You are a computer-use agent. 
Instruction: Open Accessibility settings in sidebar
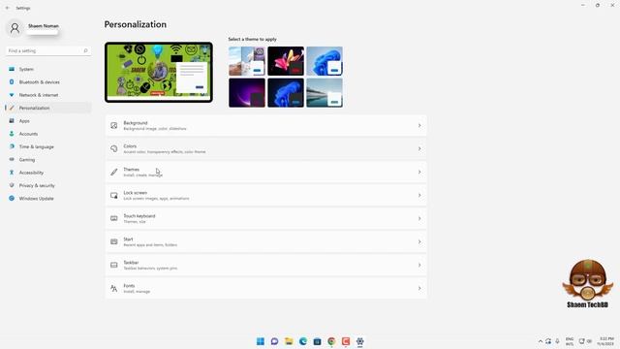(x=48, y=173)
